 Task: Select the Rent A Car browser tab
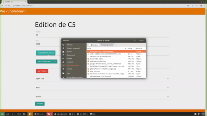click(x=14, y=2)
